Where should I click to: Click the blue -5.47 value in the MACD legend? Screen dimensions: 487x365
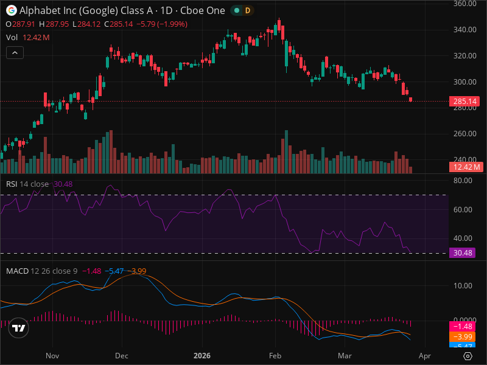(114, 271)
